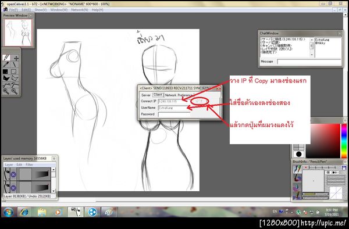Open the Window(W) menu
Screen dimensions: 349x229
click(x=59, y=10)
